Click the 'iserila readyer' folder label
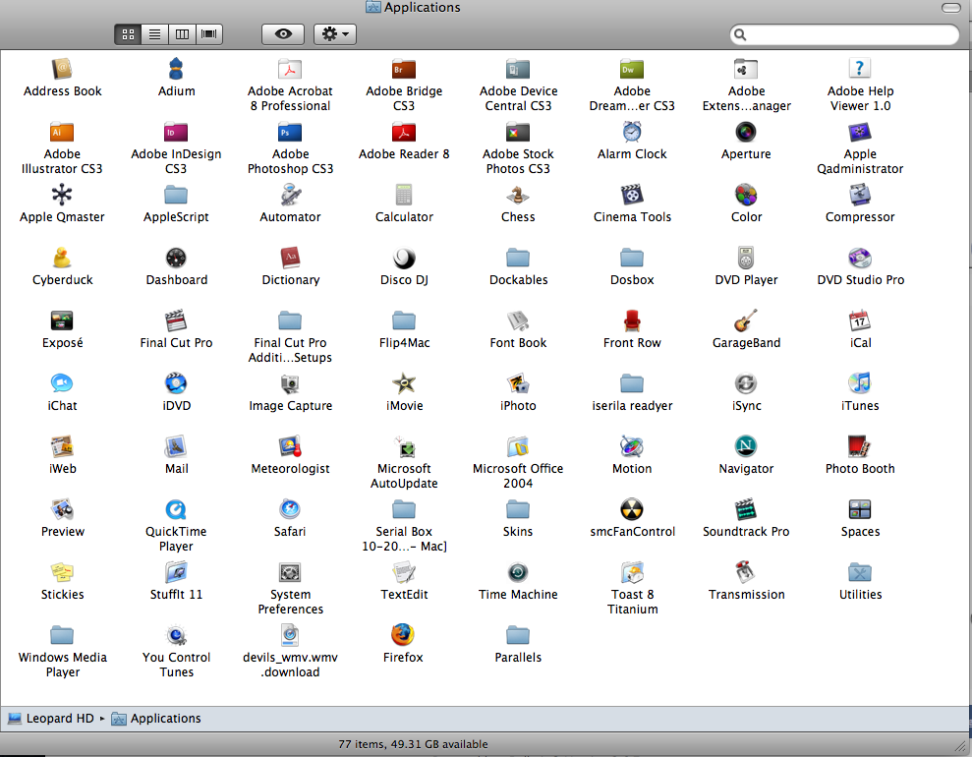Image resolution: width=972 pixels, height=757 pixels. pos(632,405)
